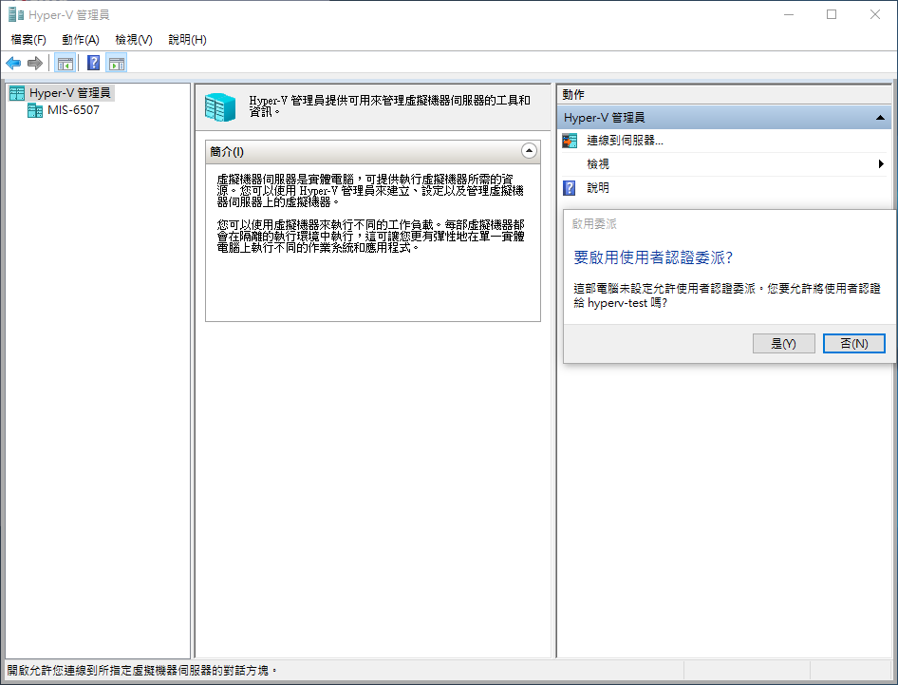Open the 動作(A) menu

(80, 40)
